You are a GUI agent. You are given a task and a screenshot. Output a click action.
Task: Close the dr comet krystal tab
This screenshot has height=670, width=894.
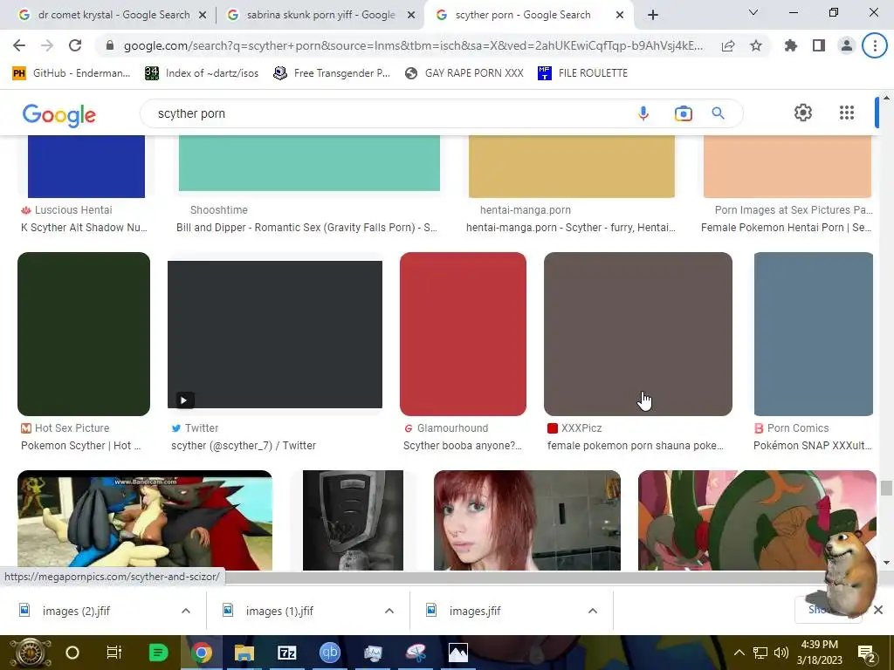coord(202,16)
